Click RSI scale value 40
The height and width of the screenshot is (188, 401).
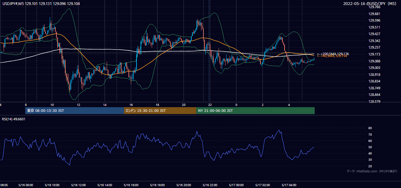tap(370, 153)
